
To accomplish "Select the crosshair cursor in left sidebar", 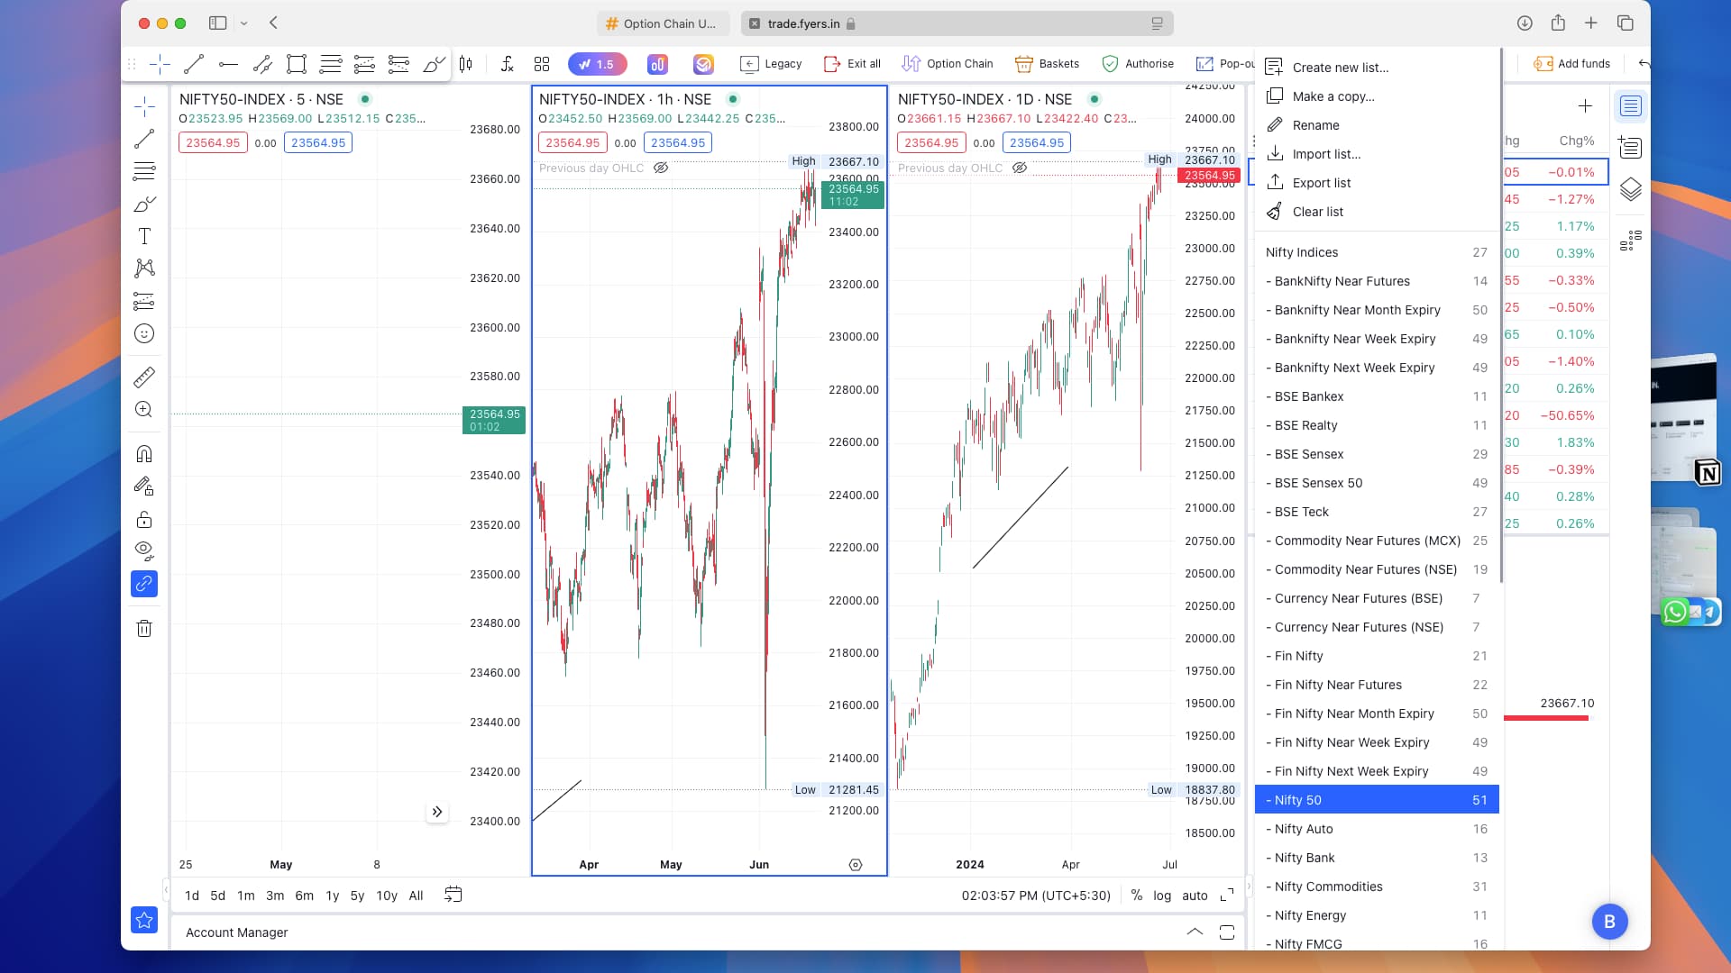I will click(144, 107).
